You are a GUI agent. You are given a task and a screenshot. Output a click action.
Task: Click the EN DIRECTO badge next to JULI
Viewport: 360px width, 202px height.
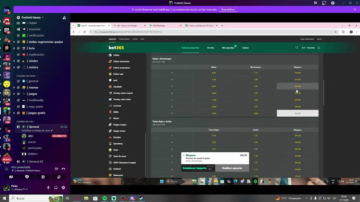pyautogui.click(x=59, y=136)
